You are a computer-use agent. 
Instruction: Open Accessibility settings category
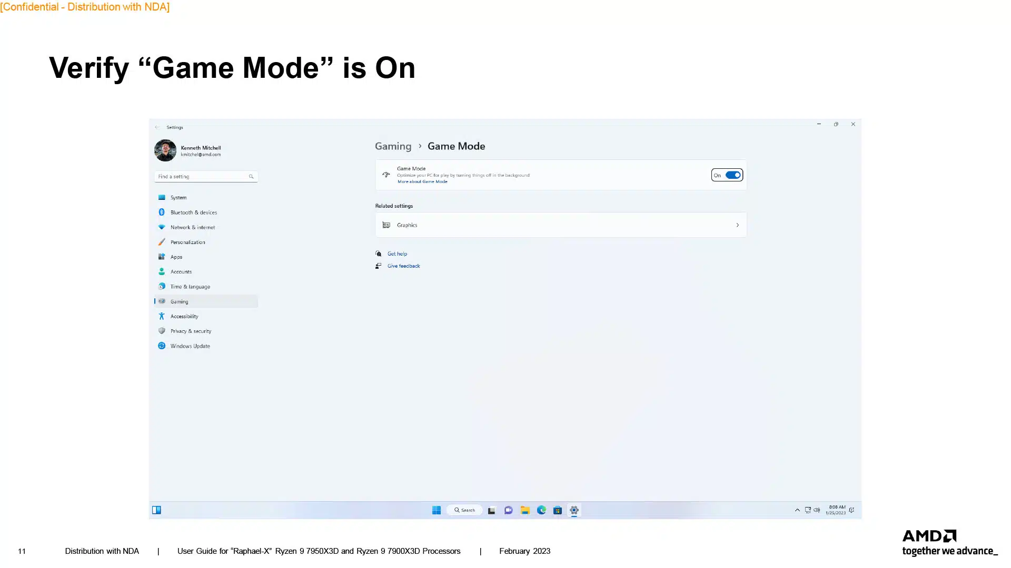tap(206, 316)
